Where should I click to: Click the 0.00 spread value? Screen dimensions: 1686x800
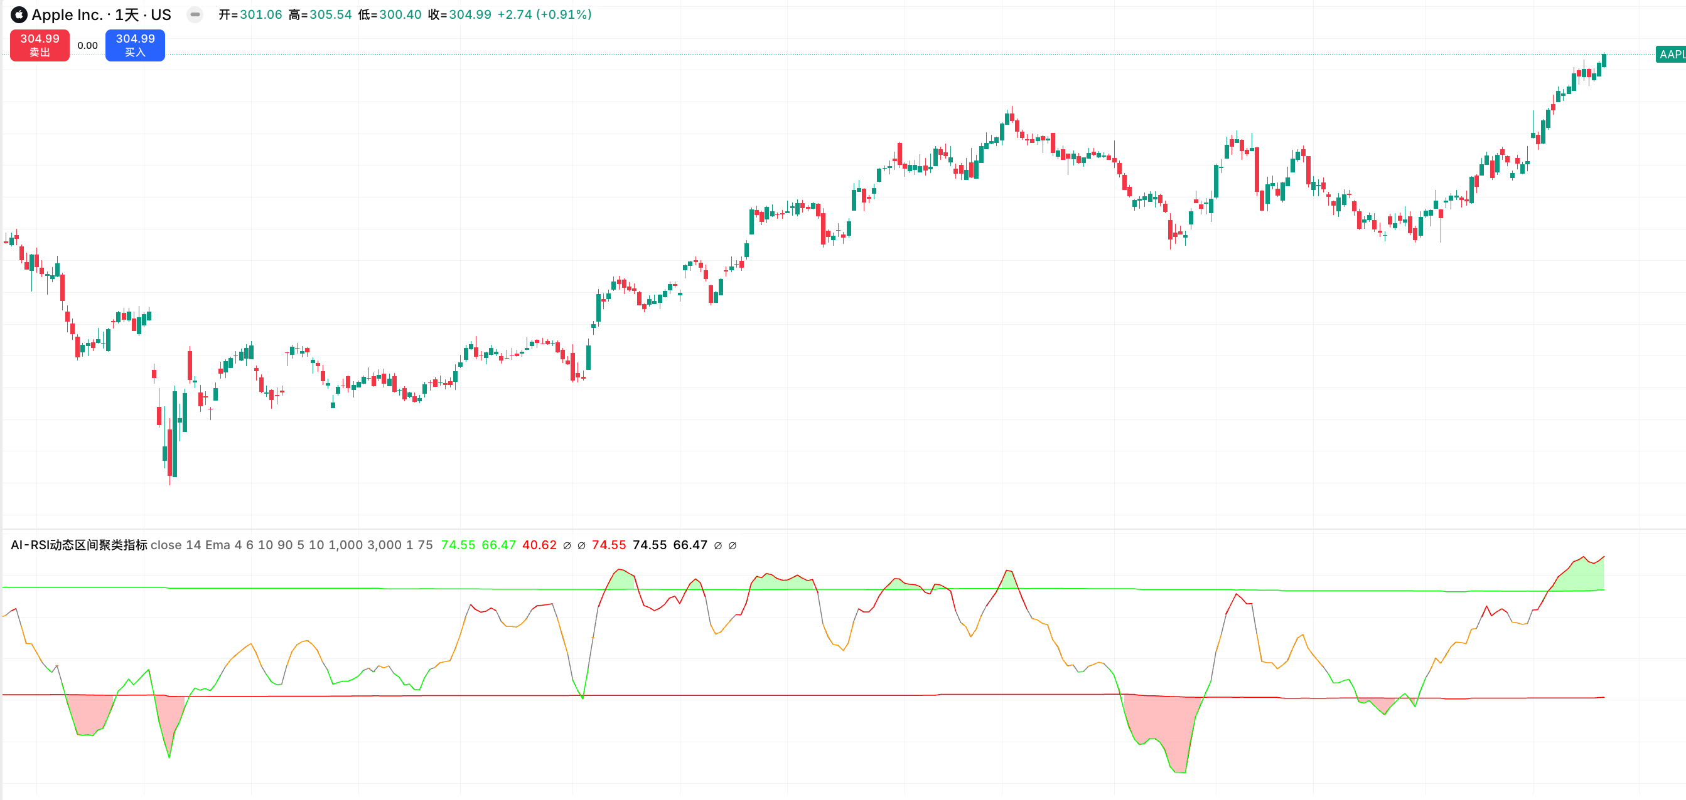pyautogui.click(x=88, y=45)
